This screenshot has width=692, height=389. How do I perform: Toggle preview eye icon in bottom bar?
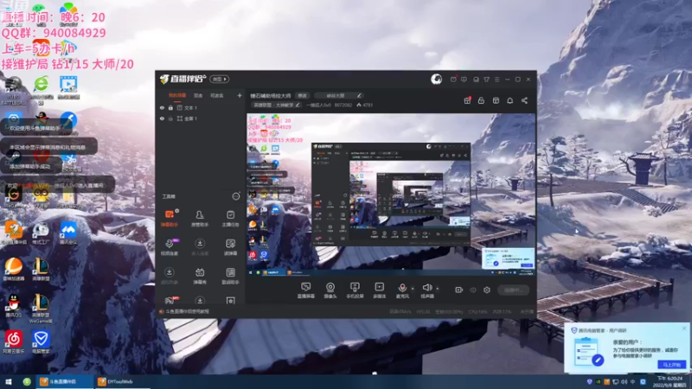click(x=473, y=290)
